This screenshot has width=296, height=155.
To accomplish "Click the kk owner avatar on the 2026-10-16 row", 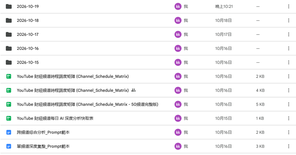I will (178, 48).
